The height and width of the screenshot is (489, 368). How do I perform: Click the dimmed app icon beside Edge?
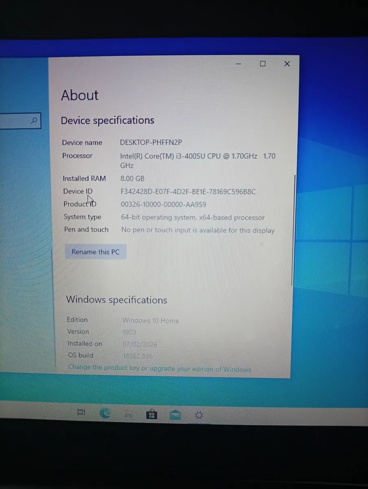click(128, 414)
